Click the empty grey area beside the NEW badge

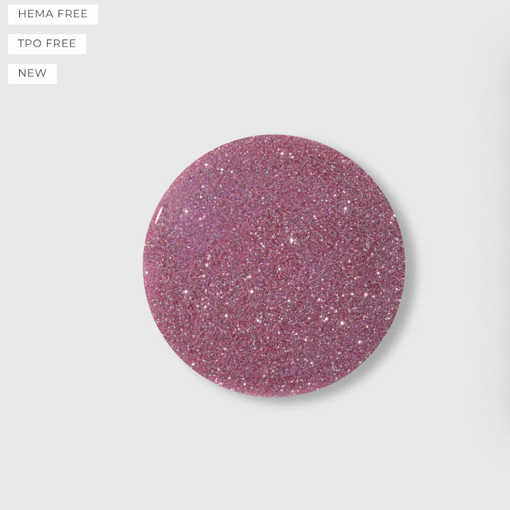click(x=98, y=73)
